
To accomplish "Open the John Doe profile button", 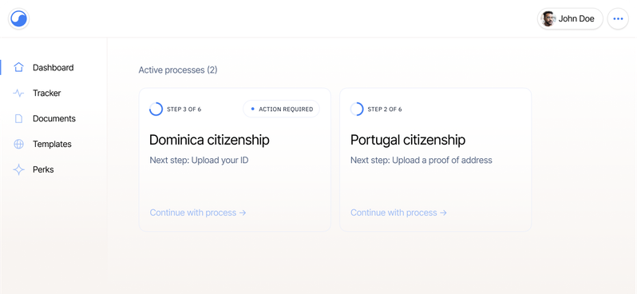I will (570, 18).
